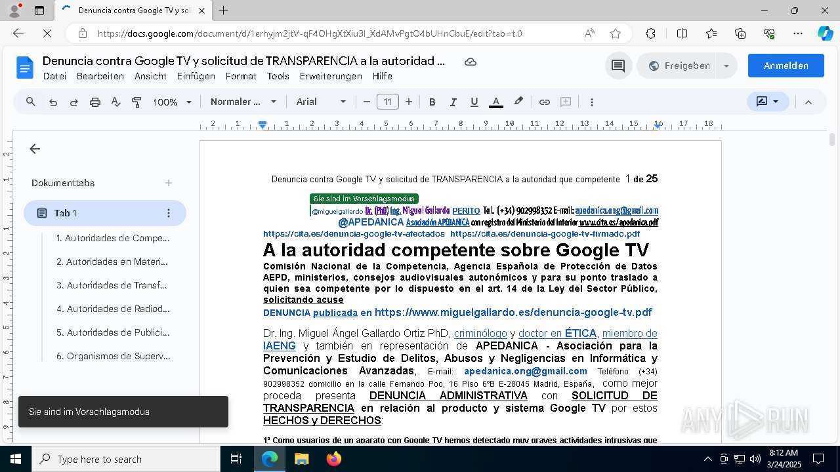Screen dimensions: 840x472
Task: Open the criminólogo link
Action: tap(480, 334)
